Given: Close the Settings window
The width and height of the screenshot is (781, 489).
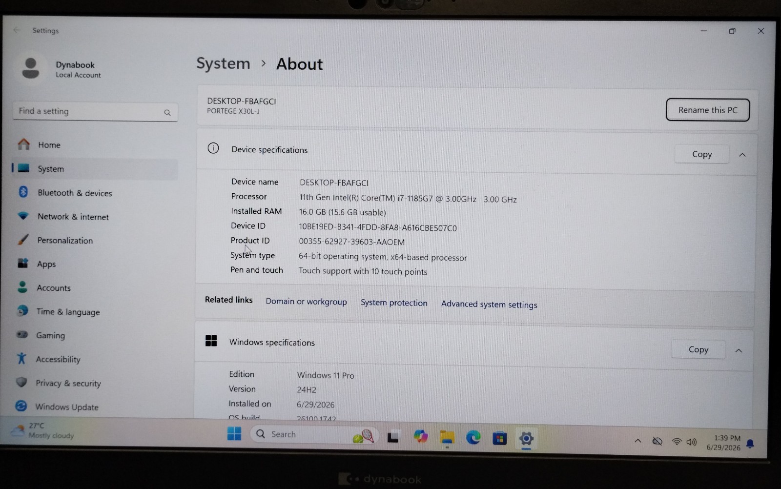Looking at the screenshot, I should tap(760, 31).
